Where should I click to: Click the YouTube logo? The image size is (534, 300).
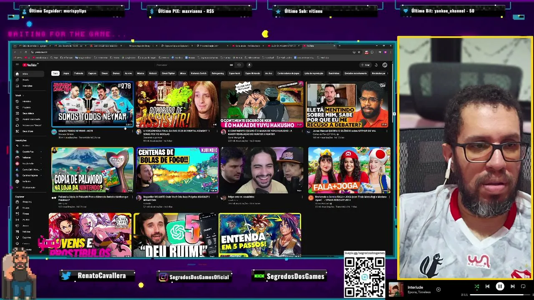tap(30, 65)
